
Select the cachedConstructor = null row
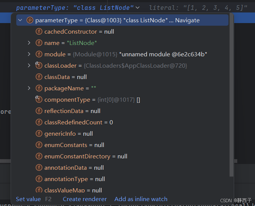122,31
